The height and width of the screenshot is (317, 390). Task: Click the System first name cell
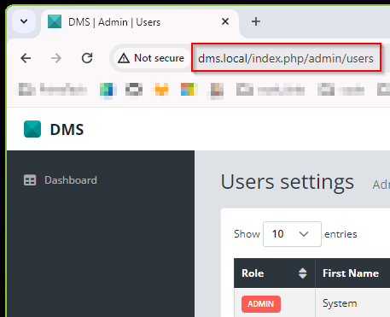click(x=340, y=303)
